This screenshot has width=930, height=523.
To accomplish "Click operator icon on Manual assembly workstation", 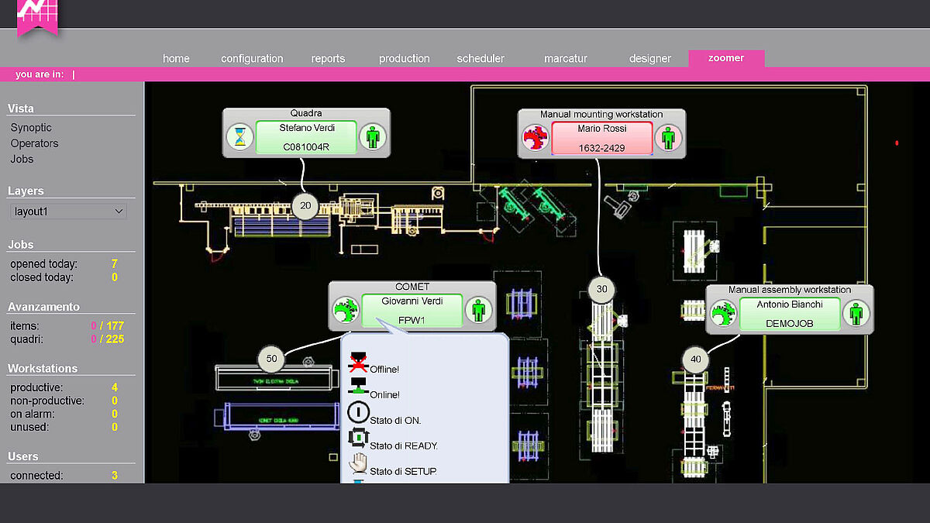I will (x=856, y=315).
